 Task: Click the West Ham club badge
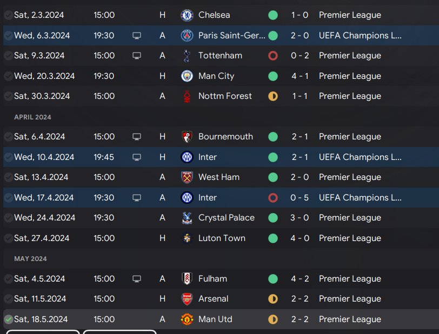tap(187, 177)
